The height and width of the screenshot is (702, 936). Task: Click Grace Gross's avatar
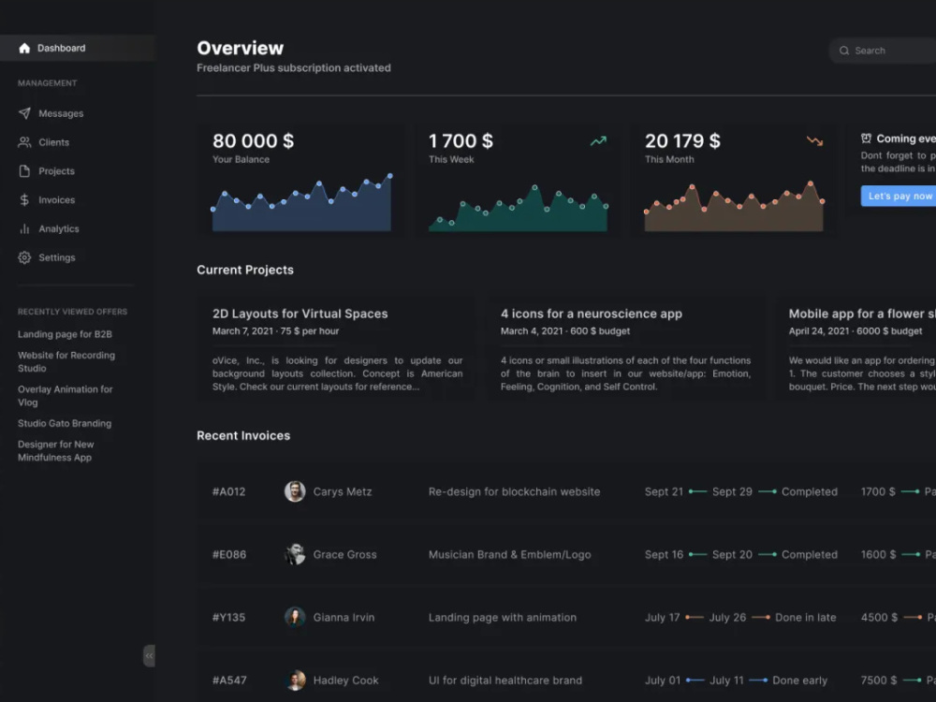click(295, 554)
